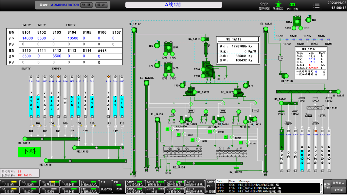This screenshot has width=347, height=195.
Task: Click the PLC电池 battery icon
Action: [292, 4]
